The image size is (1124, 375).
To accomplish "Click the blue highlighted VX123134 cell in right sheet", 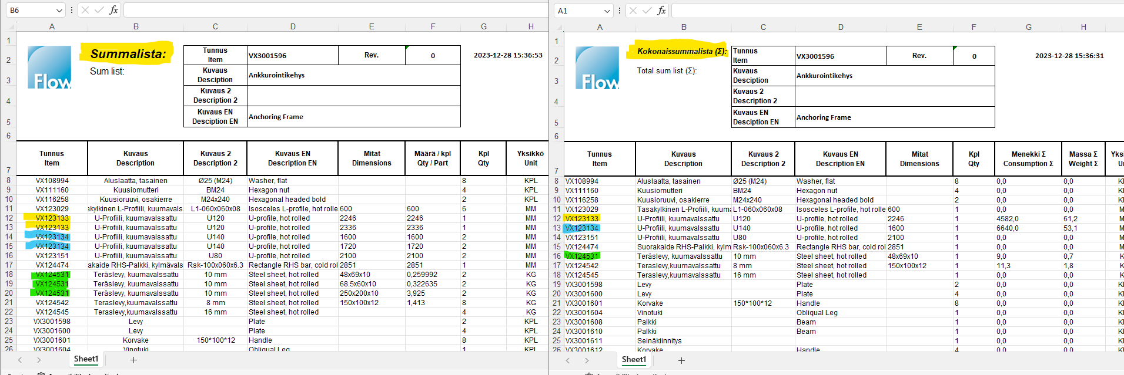I will 582,228.
